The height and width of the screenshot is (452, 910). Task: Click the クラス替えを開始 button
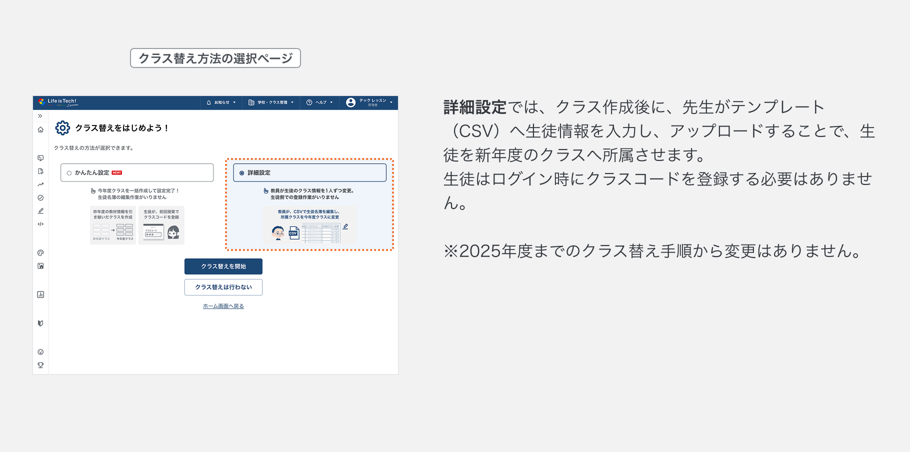coord(223,266)
